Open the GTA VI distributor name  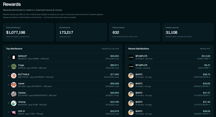22,111
